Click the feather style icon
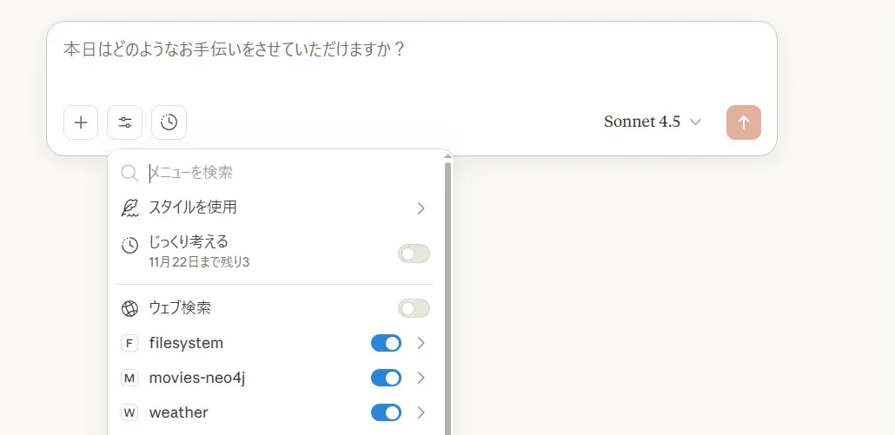Screen dimensions: 895x435 pos(129,208)
